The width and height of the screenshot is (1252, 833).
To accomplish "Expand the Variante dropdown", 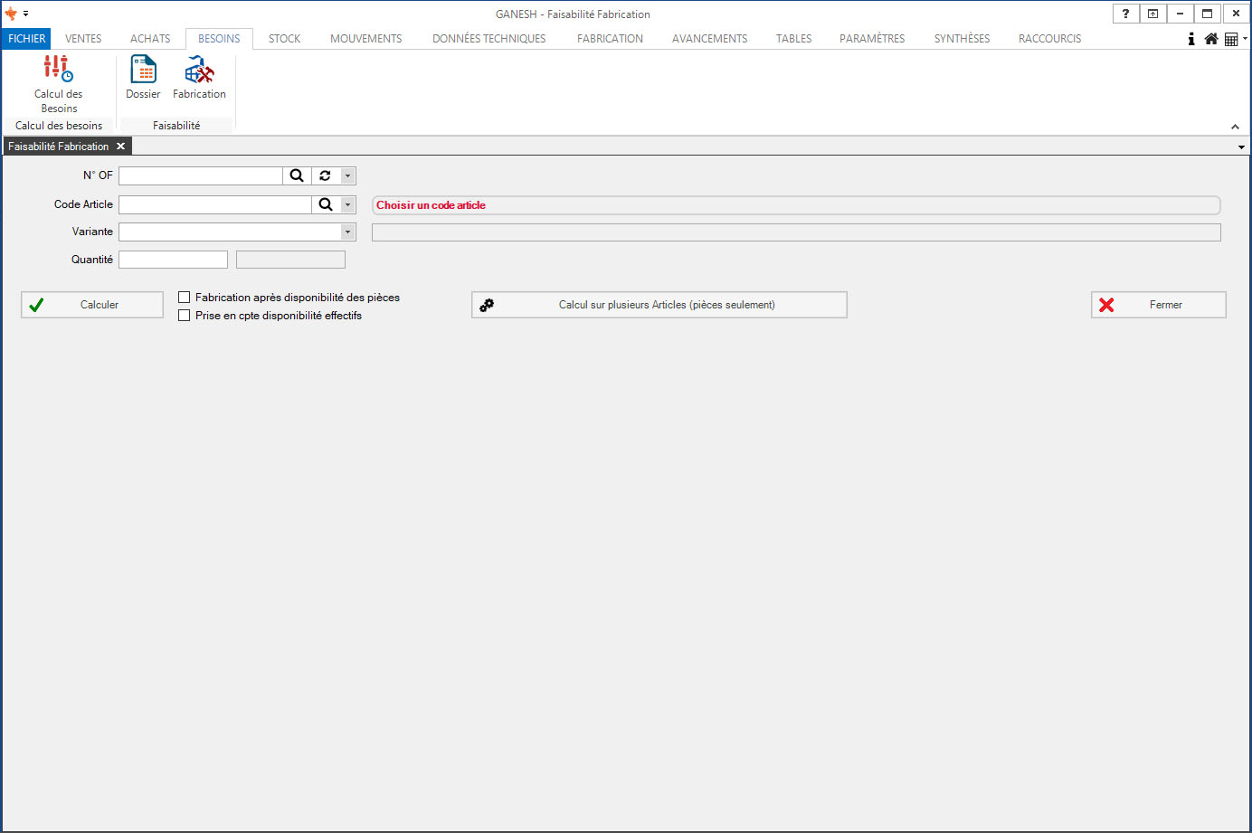I will coord(347,232).
